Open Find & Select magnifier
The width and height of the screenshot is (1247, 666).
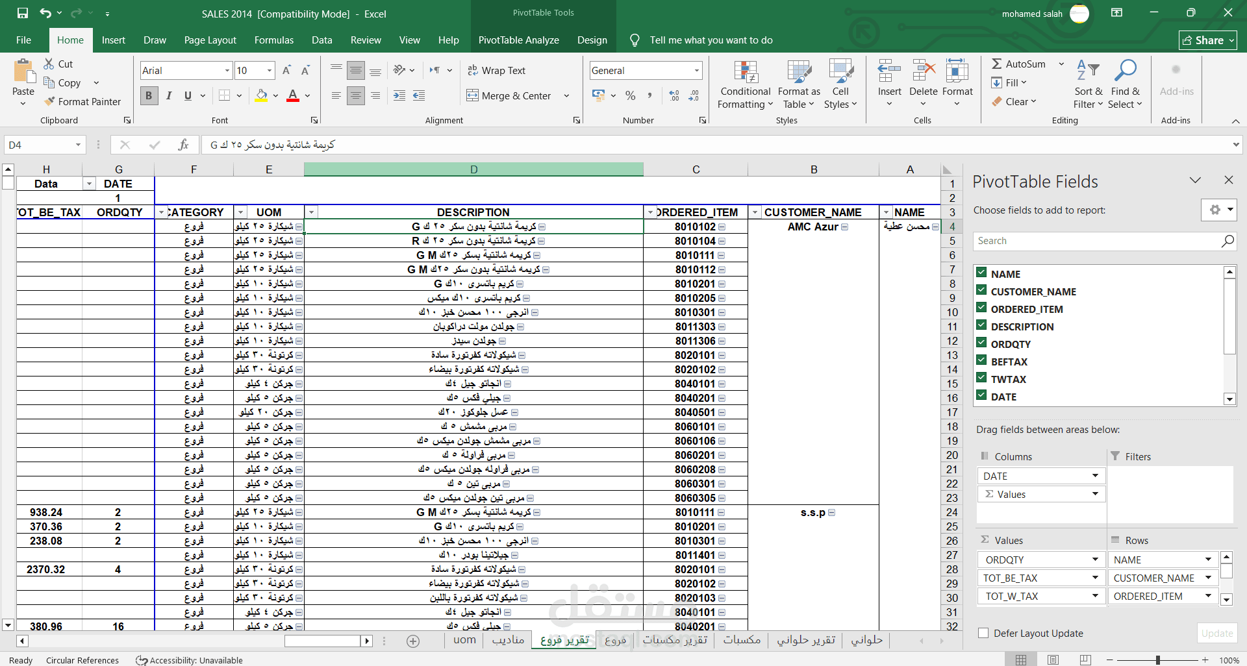[x=1124, y=71]
